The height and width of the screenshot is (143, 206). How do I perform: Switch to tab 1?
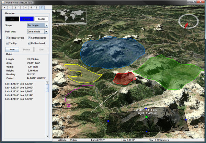coord(10,8)
